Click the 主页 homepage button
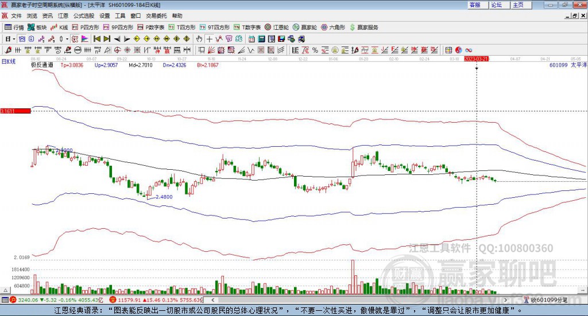This screenshot has width=588, height=316. [521, 5]
